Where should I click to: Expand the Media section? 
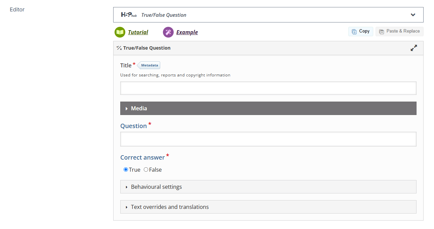268,108
